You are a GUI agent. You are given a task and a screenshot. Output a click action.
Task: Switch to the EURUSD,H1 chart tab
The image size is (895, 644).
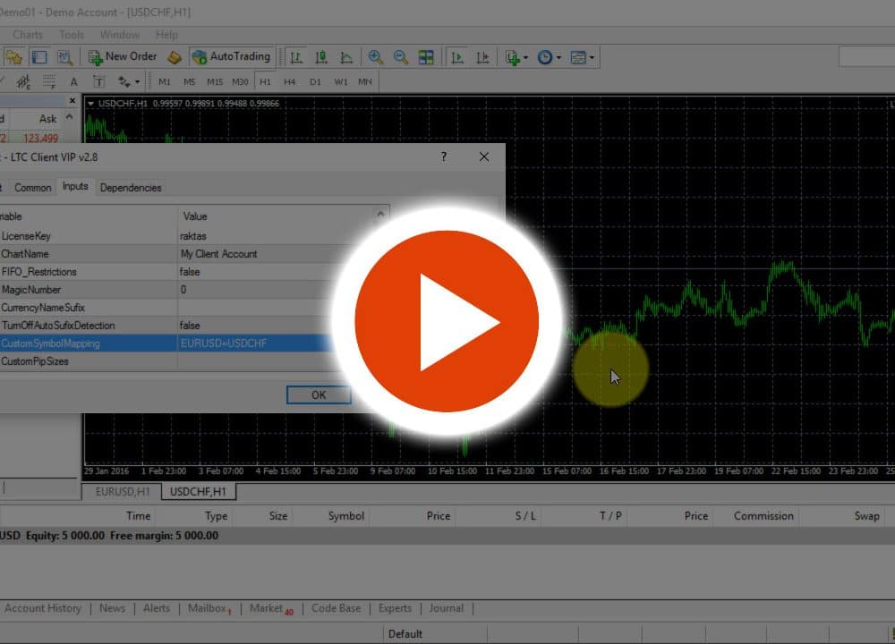(122, 491)
